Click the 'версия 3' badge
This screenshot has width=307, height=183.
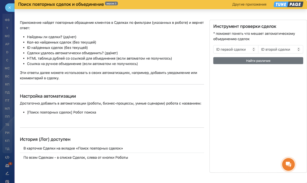click(x=111, y=4)
